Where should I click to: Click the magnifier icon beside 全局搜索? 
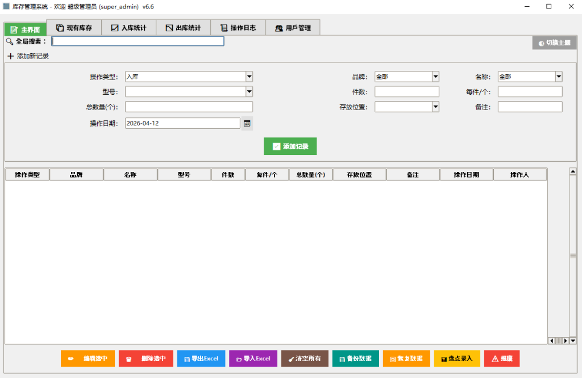pos(10,41)
